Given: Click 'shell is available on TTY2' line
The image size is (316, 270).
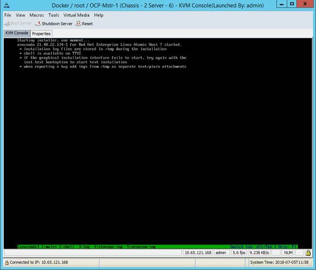Looking at the screenshot, I should coord(52,53).
